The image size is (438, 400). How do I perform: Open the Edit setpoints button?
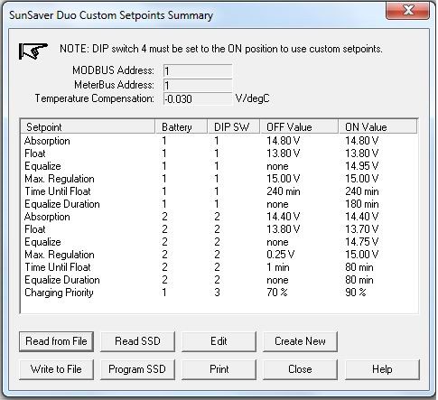(219, 341)
